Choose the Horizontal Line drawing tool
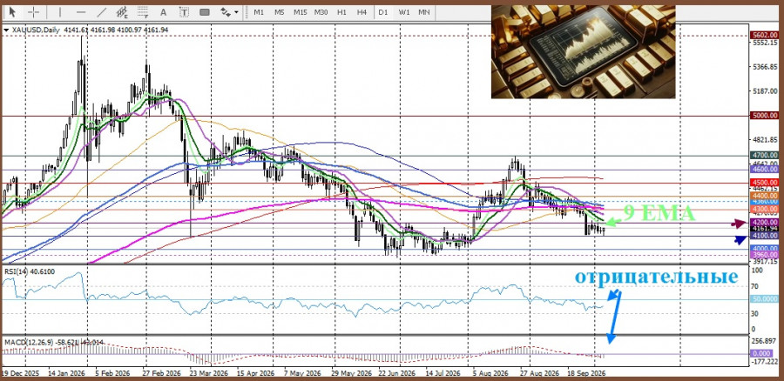784x381 pixels. click(x=80, y=12)
